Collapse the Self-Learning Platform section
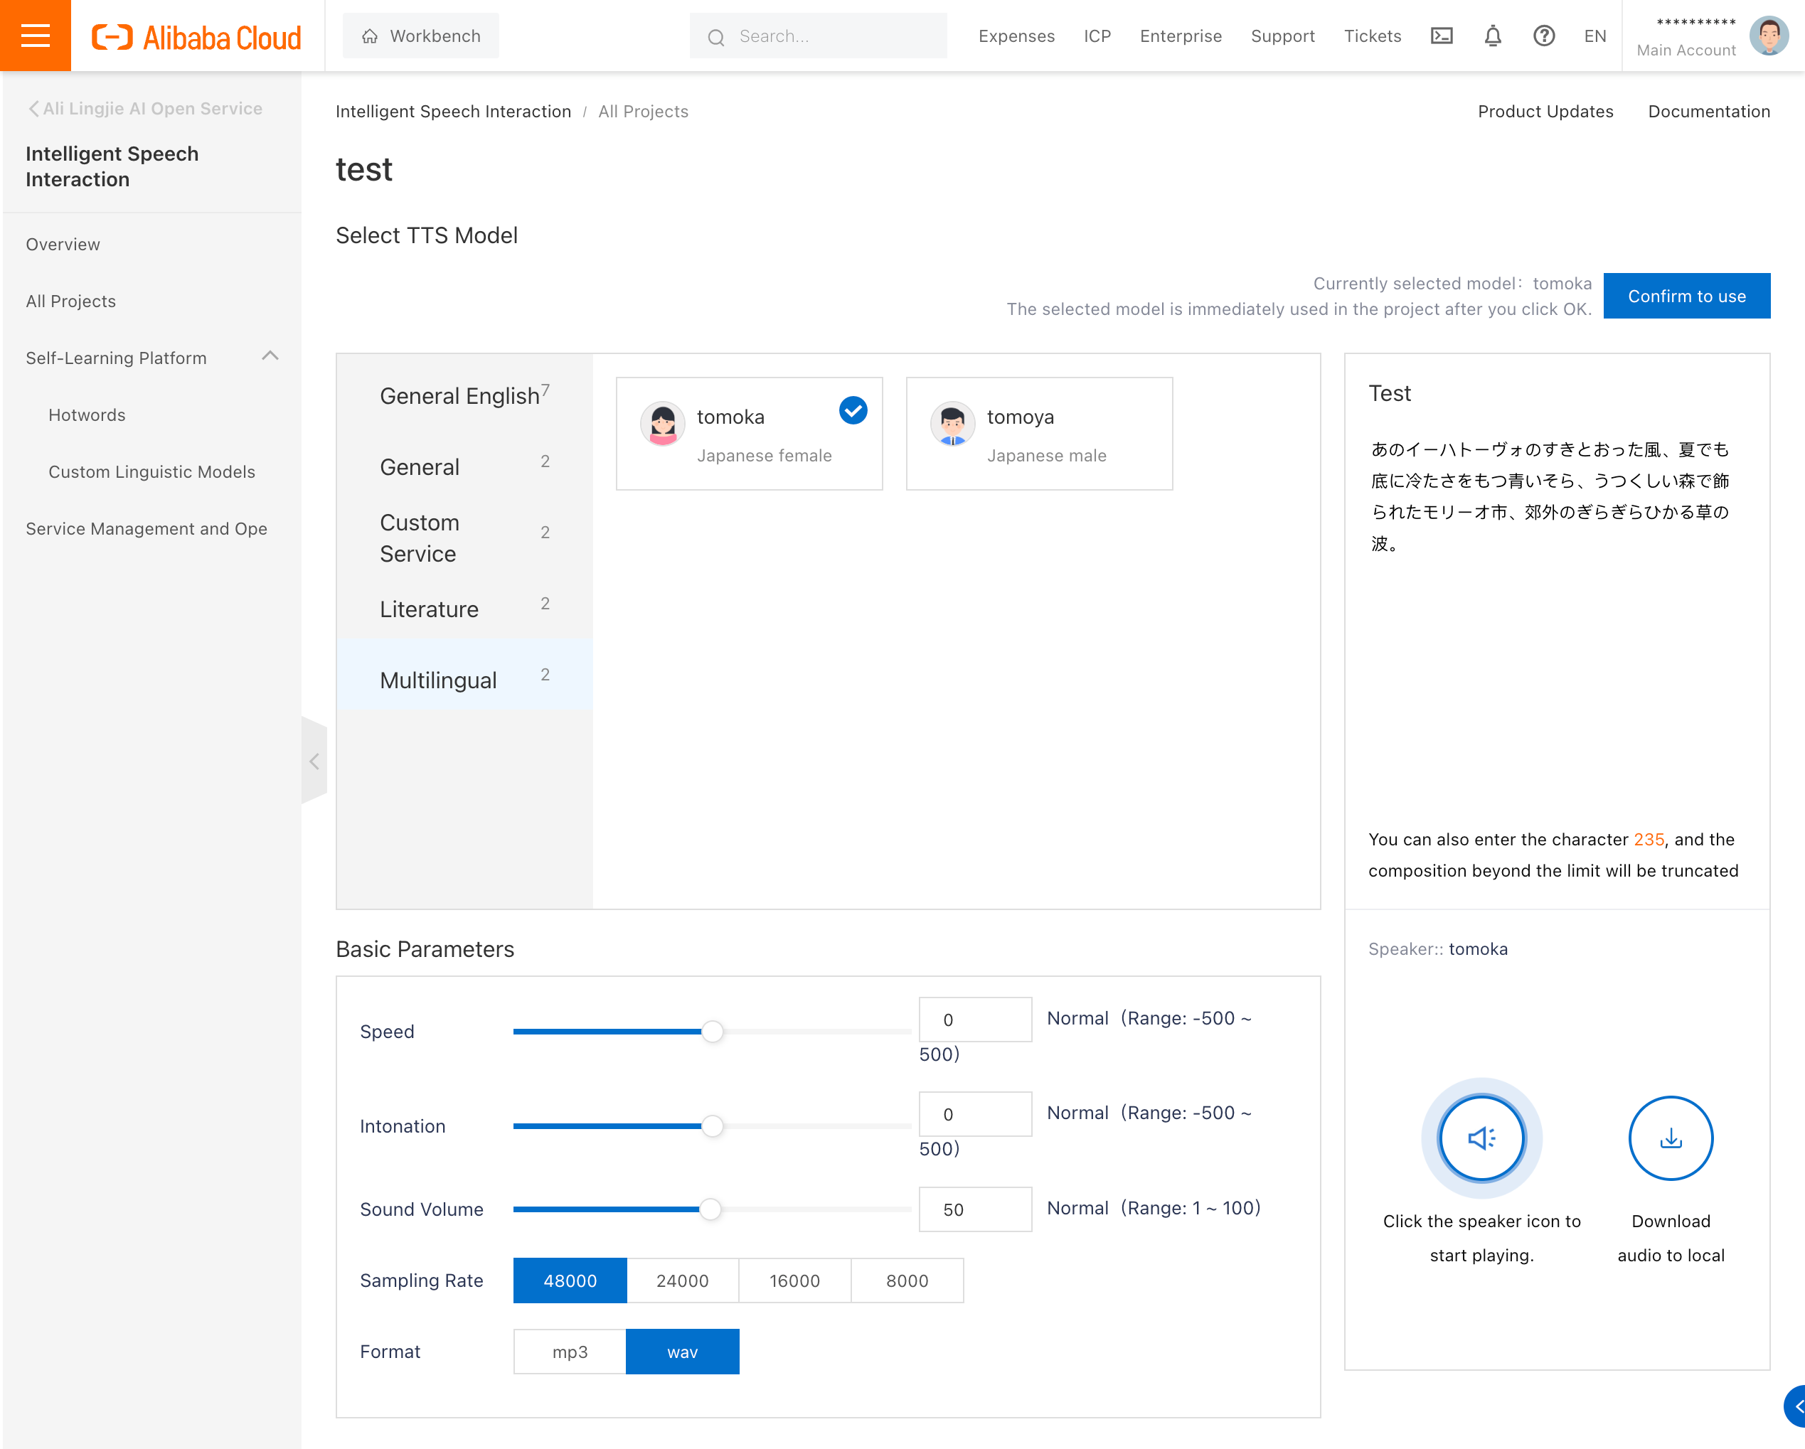1805x1449 pixels. (x=270, y=357)
